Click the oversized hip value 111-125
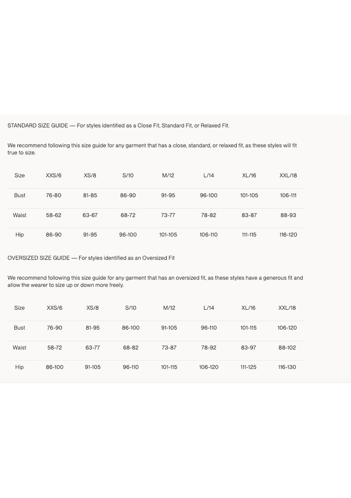 click(x=248, y=367)
